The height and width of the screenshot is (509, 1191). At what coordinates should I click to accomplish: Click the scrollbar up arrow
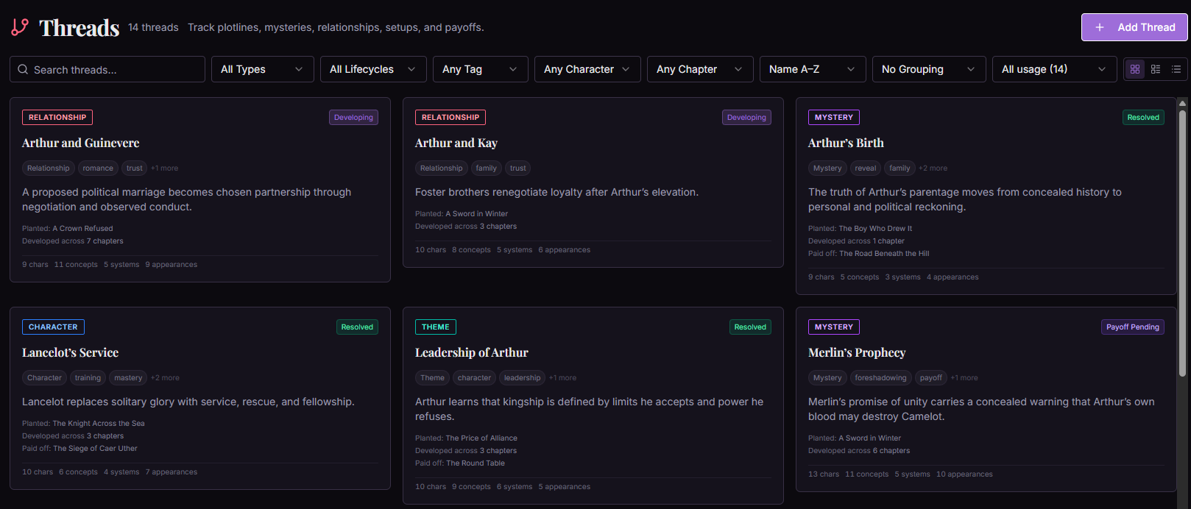click(1182, 103)
